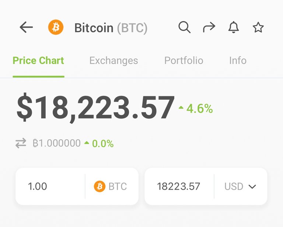Swap price units with the exchange arrows icon
Viewport: 283px width, 227px height.
[x=21, y=143]
